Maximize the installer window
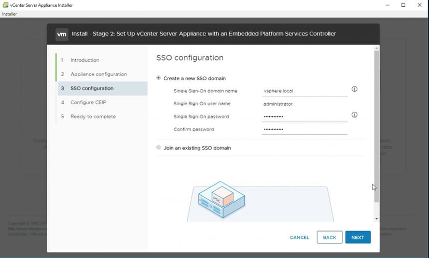429x258 pixels. tap(403, 5)
